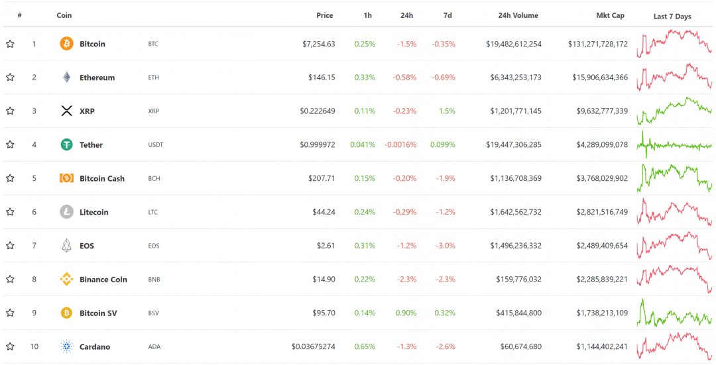Click Bitcoin SV 24h change 0.90%
716x365 pixels.
coord(406,313)
